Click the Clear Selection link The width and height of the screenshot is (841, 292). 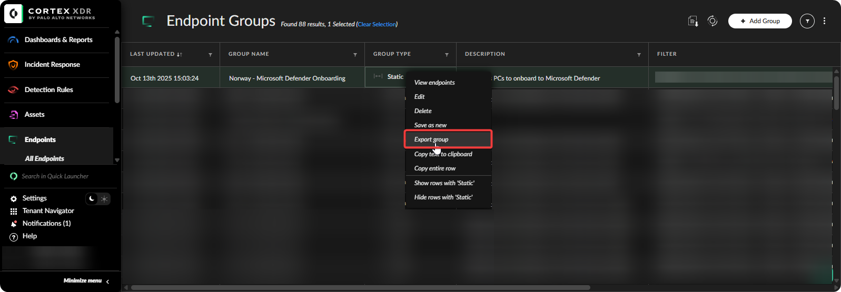tap(377, 24)
